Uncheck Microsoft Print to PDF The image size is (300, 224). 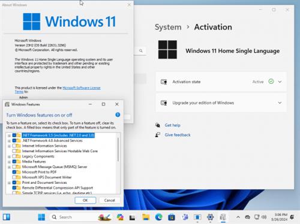pyautogui.click(x=14, y=172)
